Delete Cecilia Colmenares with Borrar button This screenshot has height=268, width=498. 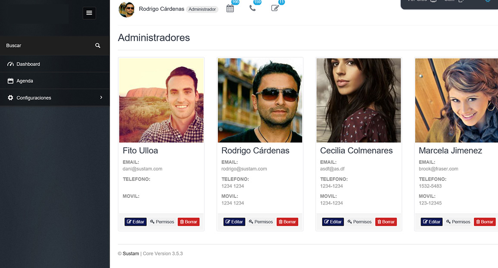pyautogui.click(x=386, y=221)
